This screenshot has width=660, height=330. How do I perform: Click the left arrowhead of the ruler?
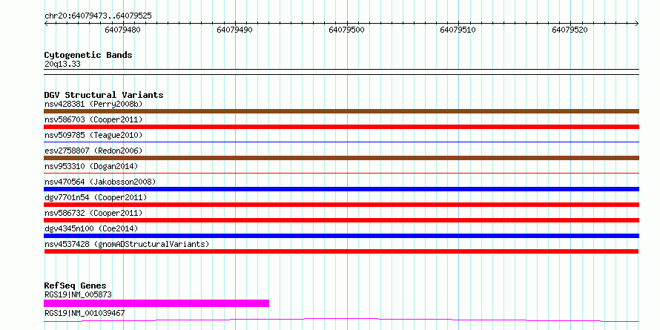click(46, 24)
